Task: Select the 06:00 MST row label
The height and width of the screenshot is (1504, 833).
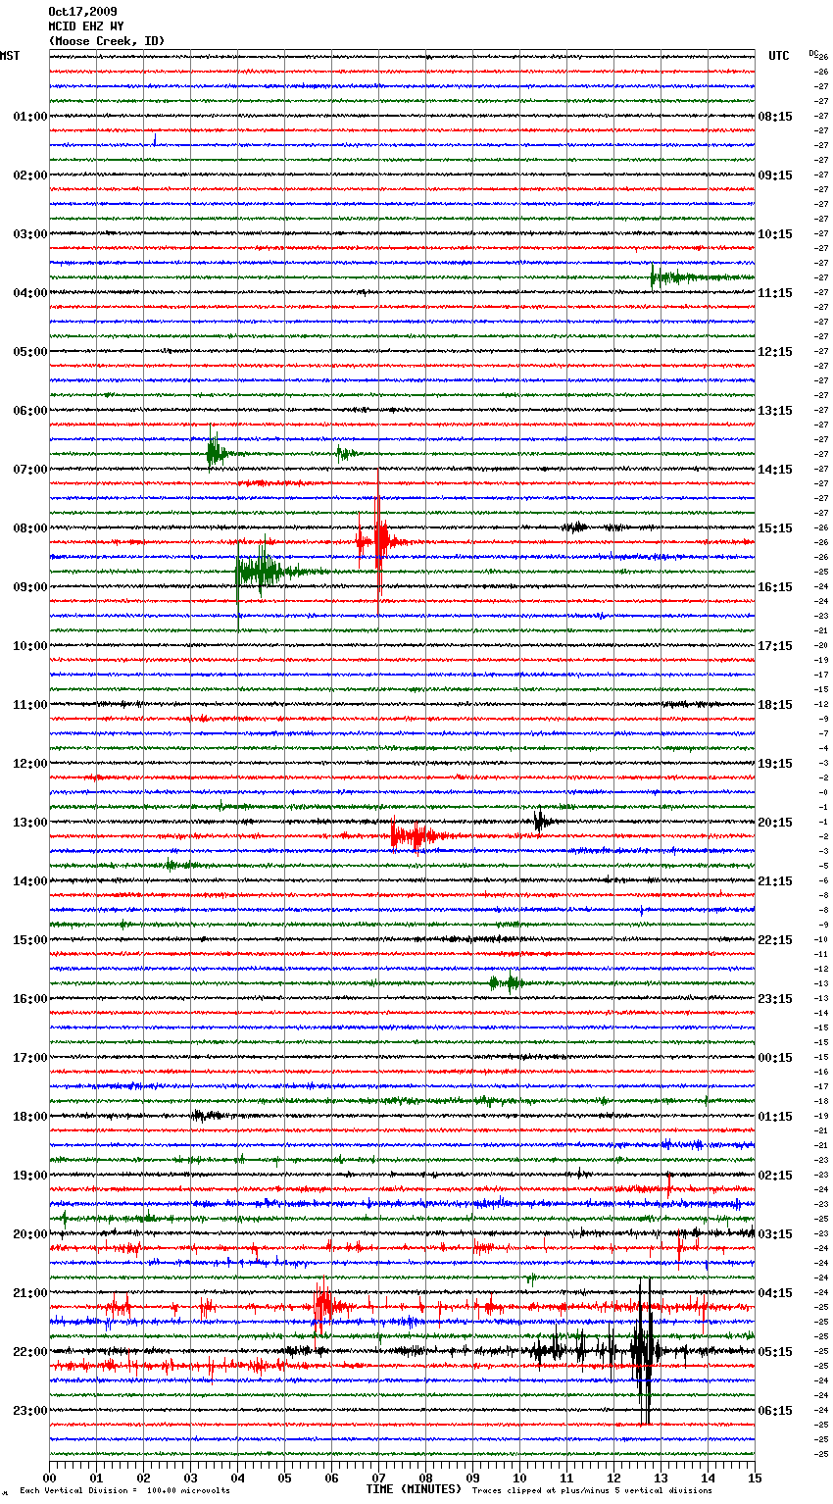Action: tap(30, 411)
